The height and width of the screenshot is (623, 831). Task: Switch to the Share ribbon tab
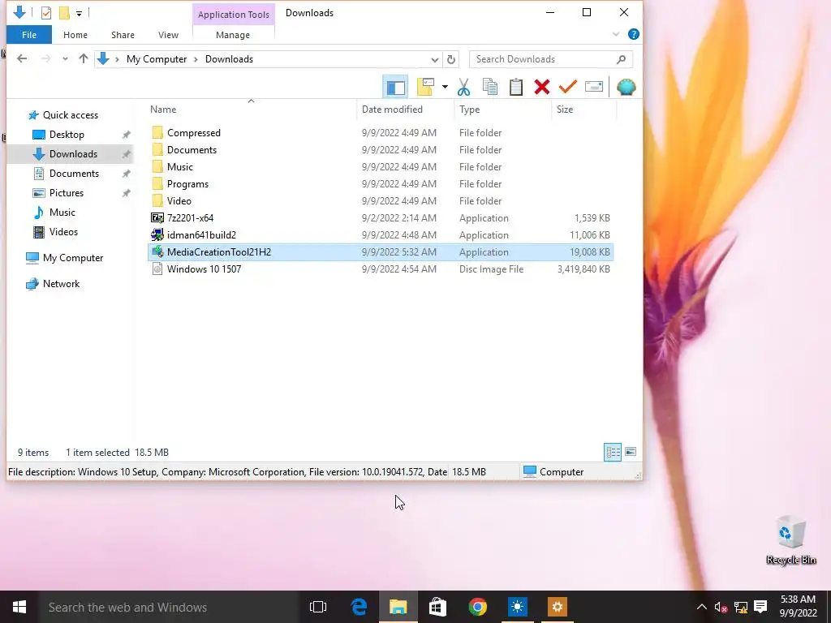click(x=123, y=35)
